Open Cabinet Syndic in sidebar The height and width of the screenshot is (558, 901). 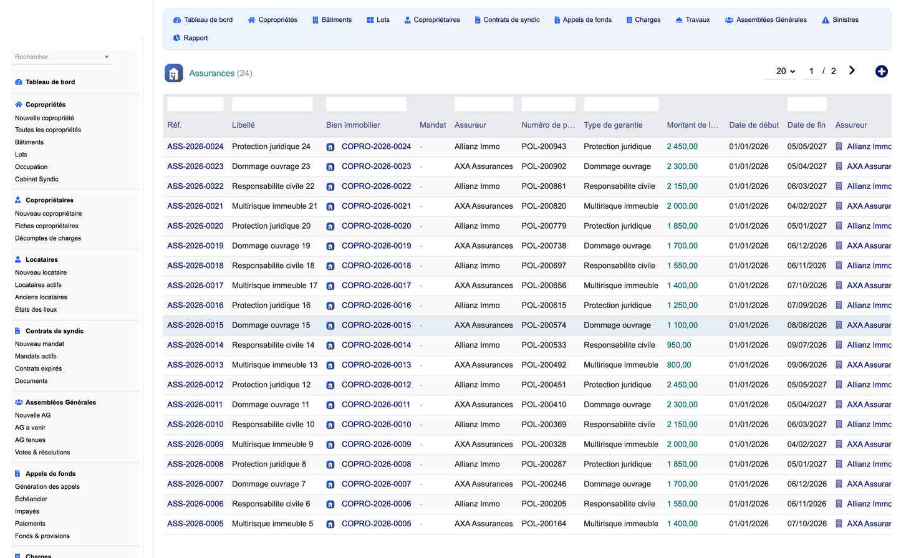(x=37, y=180)
